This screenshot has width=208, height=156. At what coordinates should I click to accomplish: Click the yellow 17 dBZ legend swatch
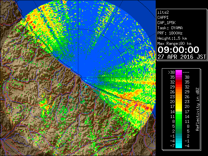[x=179, y=107]
